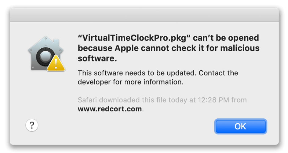Click the phrase "can't be opened"
This screenshot has width=288, height=153.
coord(226,38)
